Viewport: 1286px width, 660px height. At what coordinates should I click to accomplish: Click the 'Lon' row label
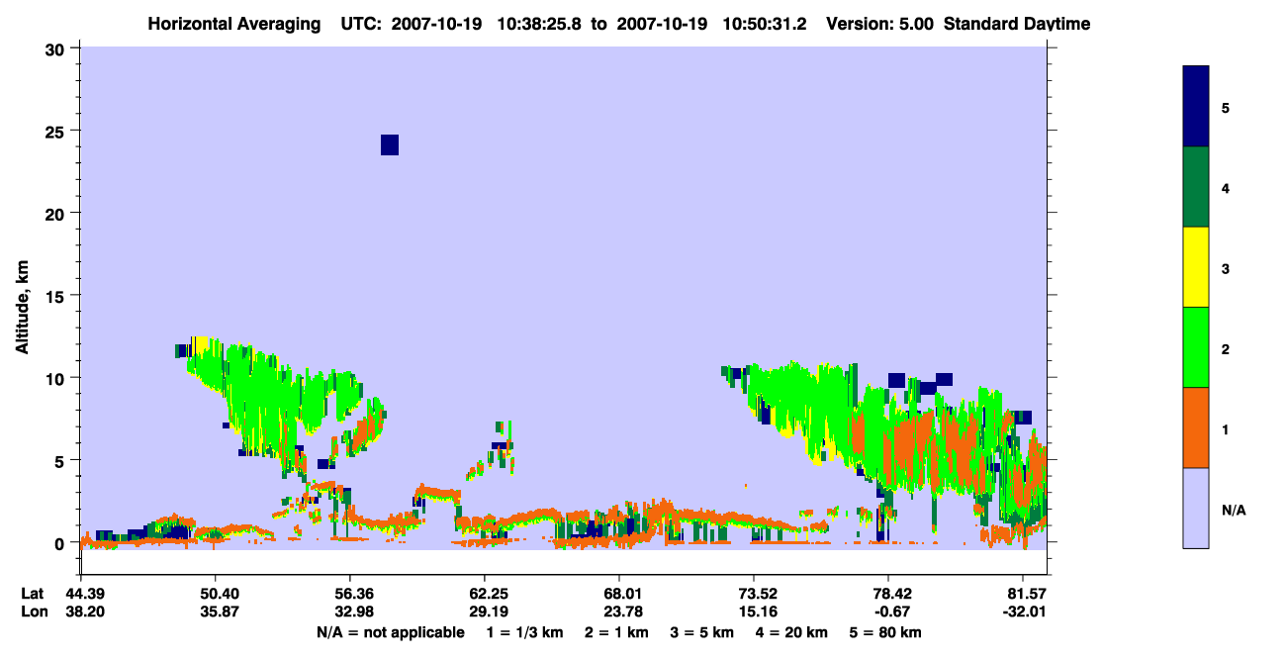tap(33, 612)
